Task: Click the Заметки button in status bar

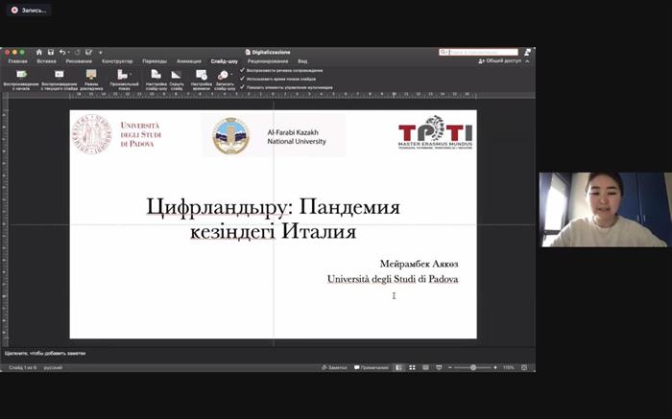Action: [336, 367]
